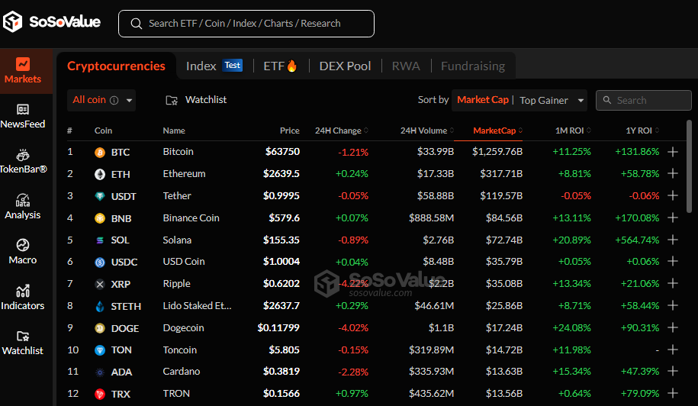
Task: Sort table by MarketCap column header
Action: pyautogui.click(x=497, y=130)
